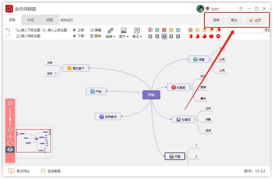Select the 问题 node
This screenshot has width=273, height=179.
click(x=175, y=156)
